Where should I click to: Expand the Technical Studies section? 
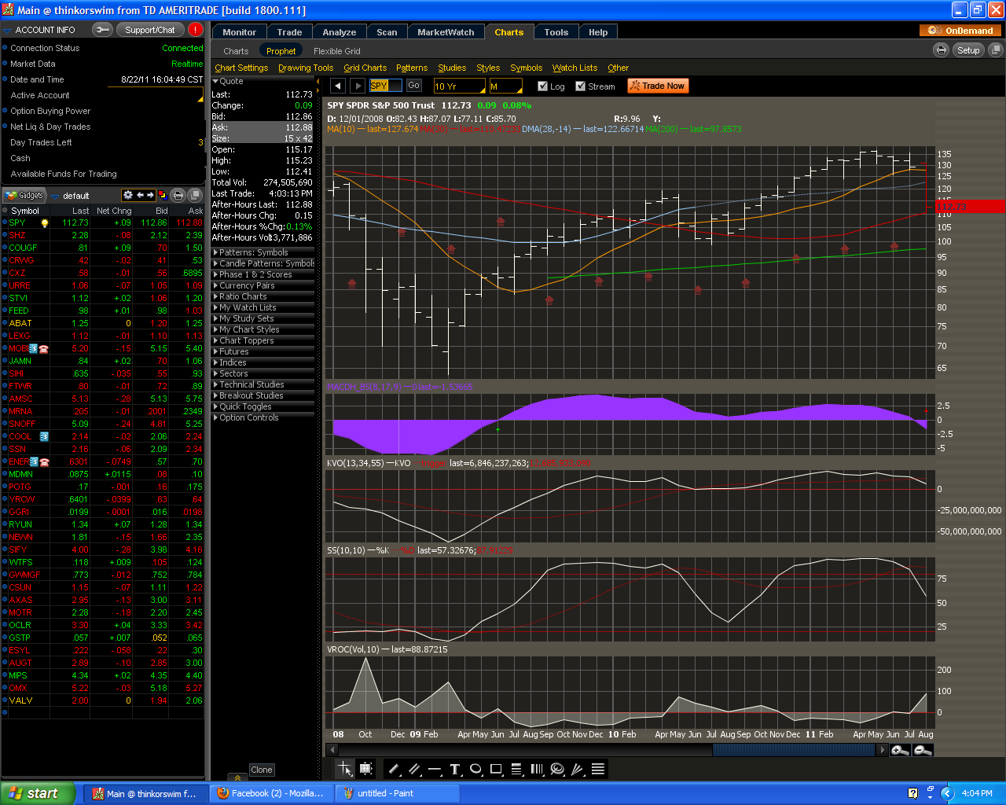[x=263, y=384]
